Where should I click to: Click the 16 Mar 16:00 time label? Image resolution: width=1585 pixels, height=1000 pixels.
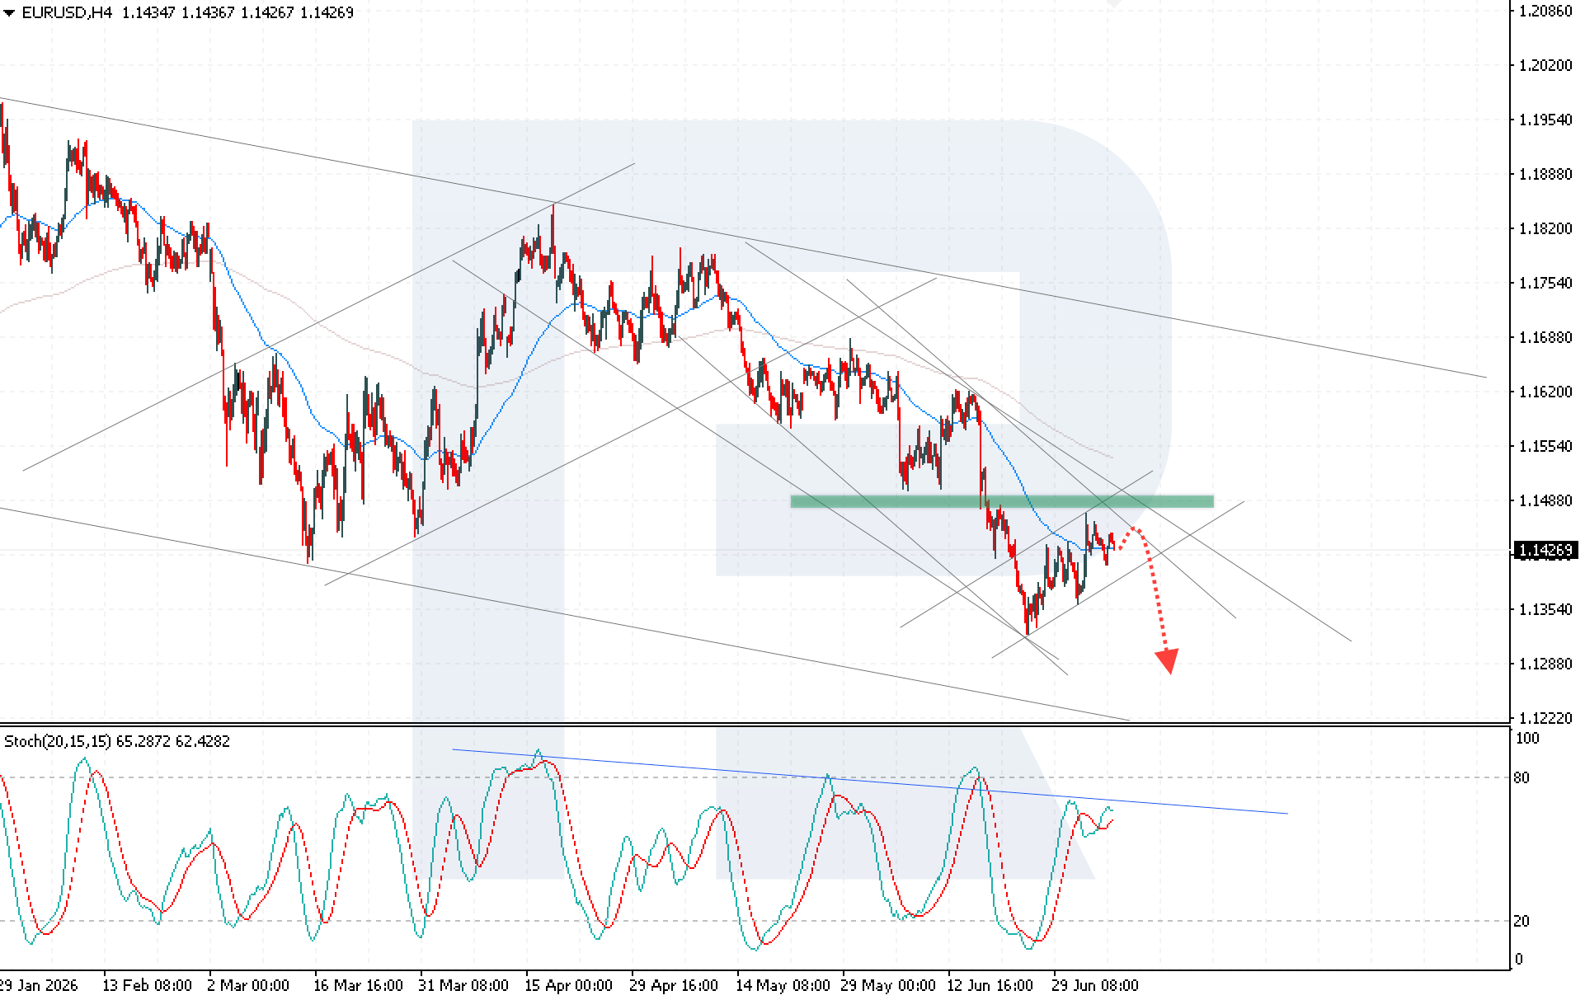358,986
